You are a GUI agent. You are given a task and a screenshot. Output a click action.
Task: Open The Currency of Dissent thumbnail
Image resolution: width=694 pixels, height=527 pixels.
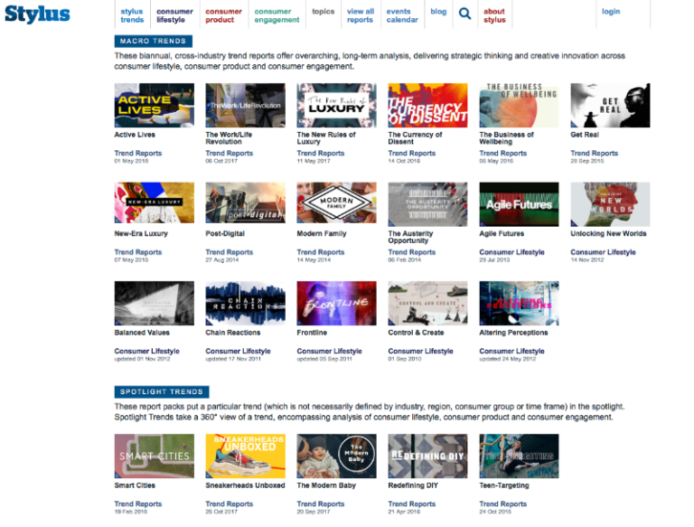(427, 106)
